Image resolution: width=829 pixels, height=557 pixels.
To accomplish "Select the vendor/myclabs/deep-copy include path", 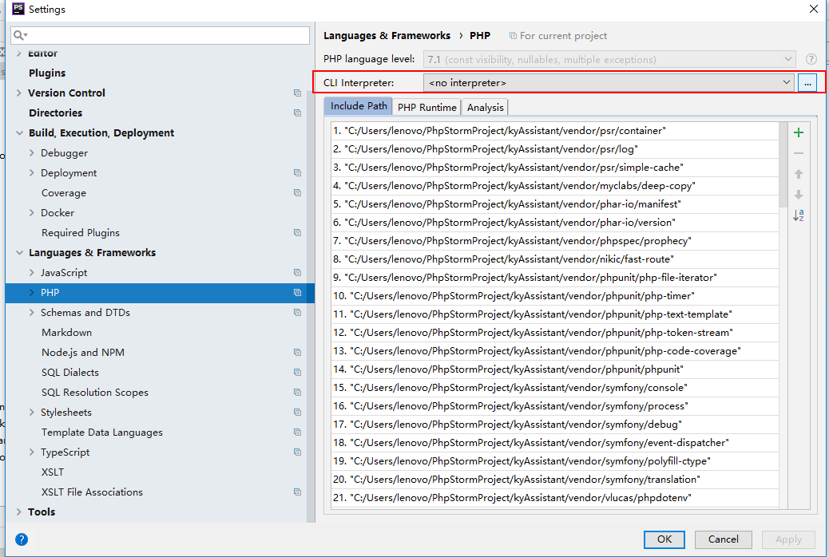I will 555,185.
